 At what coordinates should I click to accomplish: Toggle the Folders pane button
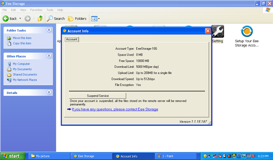click(x=77, y=18)
